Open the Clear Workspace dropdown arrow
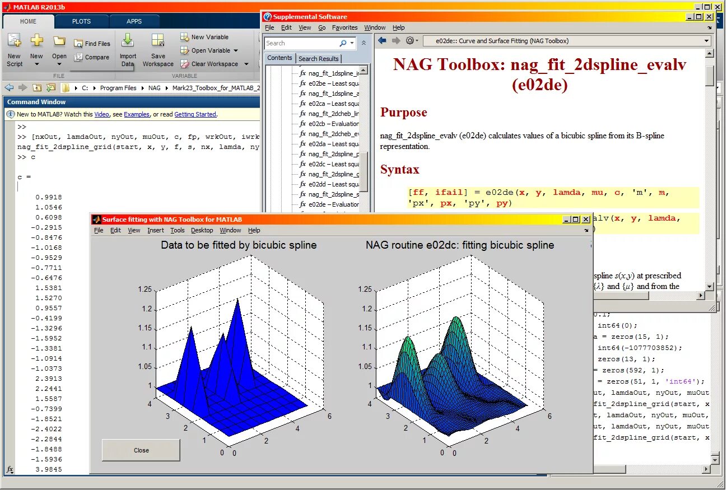 point(246,64)
